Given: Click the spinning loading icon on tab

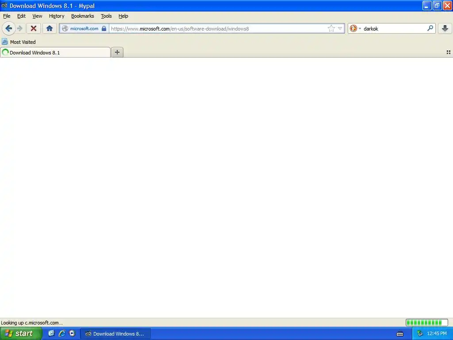Looking at the screenshot, I should click(x=5, y=52).
